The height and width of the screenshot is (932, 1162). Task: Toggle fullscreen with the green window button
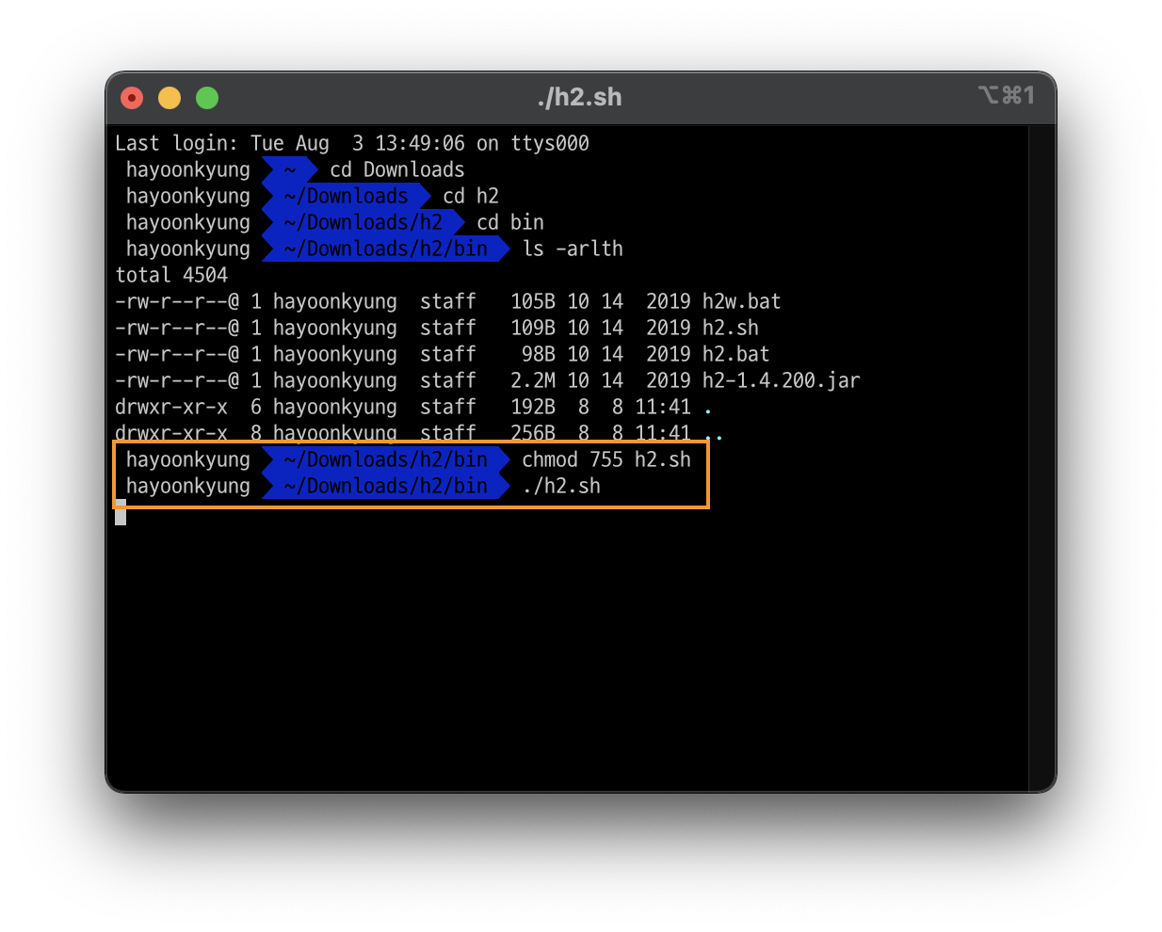click(206, 97)
